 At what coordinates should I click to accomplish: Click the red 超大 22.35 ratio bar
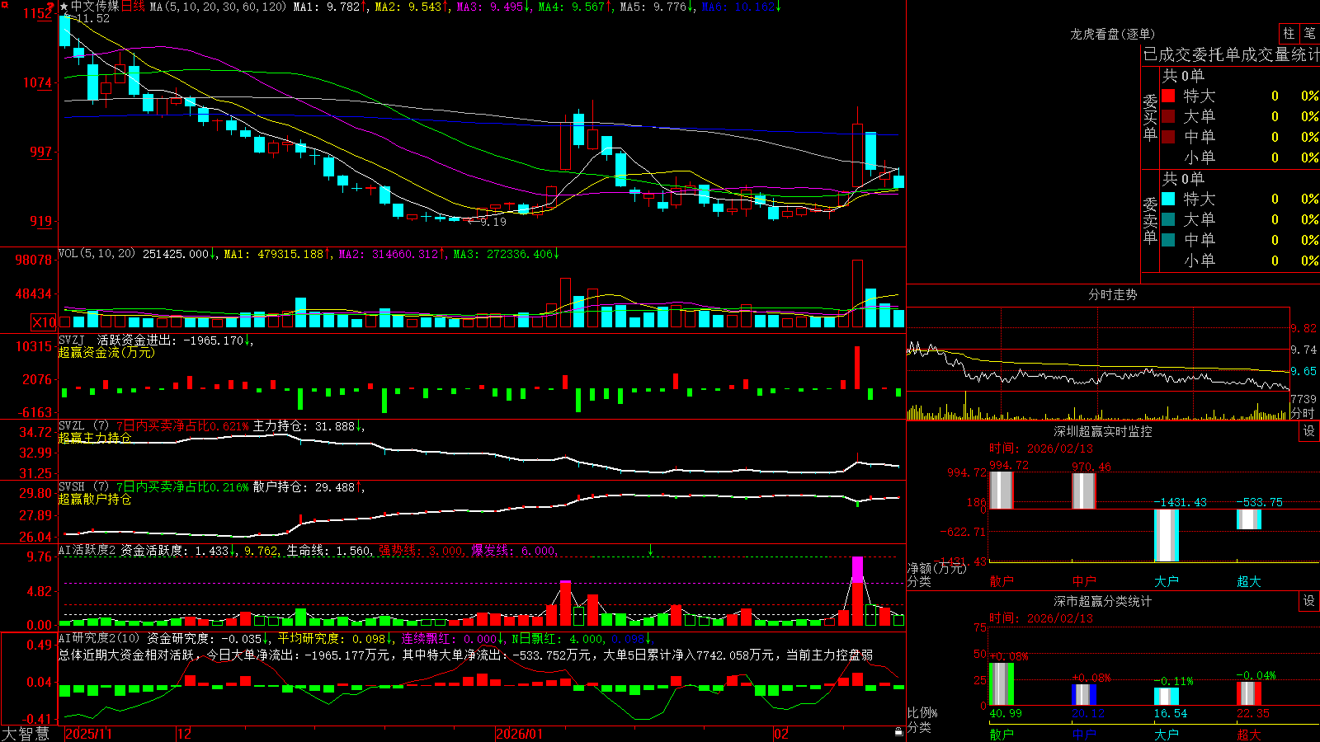(x=1248, y=693)
